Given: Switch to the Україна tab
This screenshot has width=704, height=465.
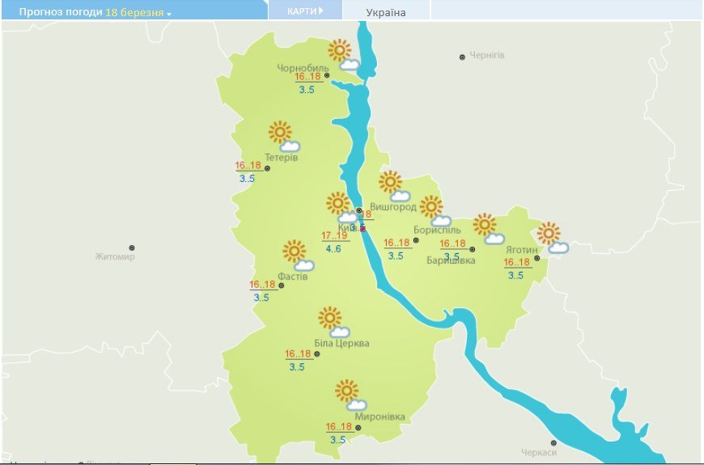Looking at the screenshot, I should pyautogui.click(x=386, y=12).
